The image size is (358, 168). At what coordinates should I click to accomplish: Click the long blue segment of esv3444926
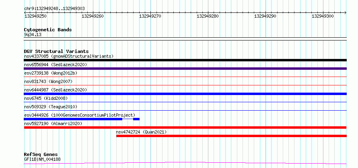click(73, 119)
